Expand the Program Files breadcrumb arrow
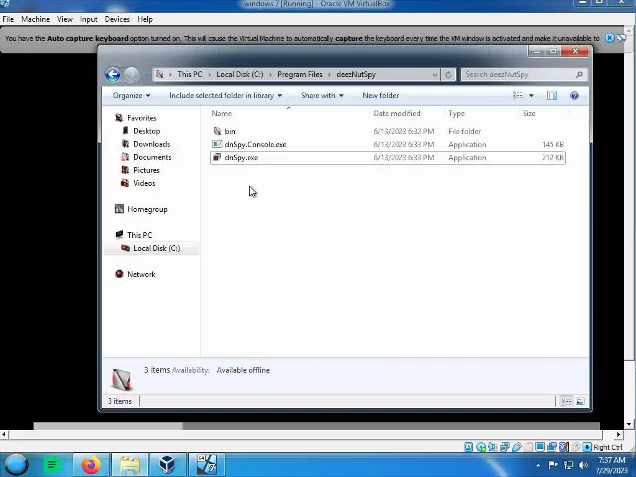 pos(329,75)
